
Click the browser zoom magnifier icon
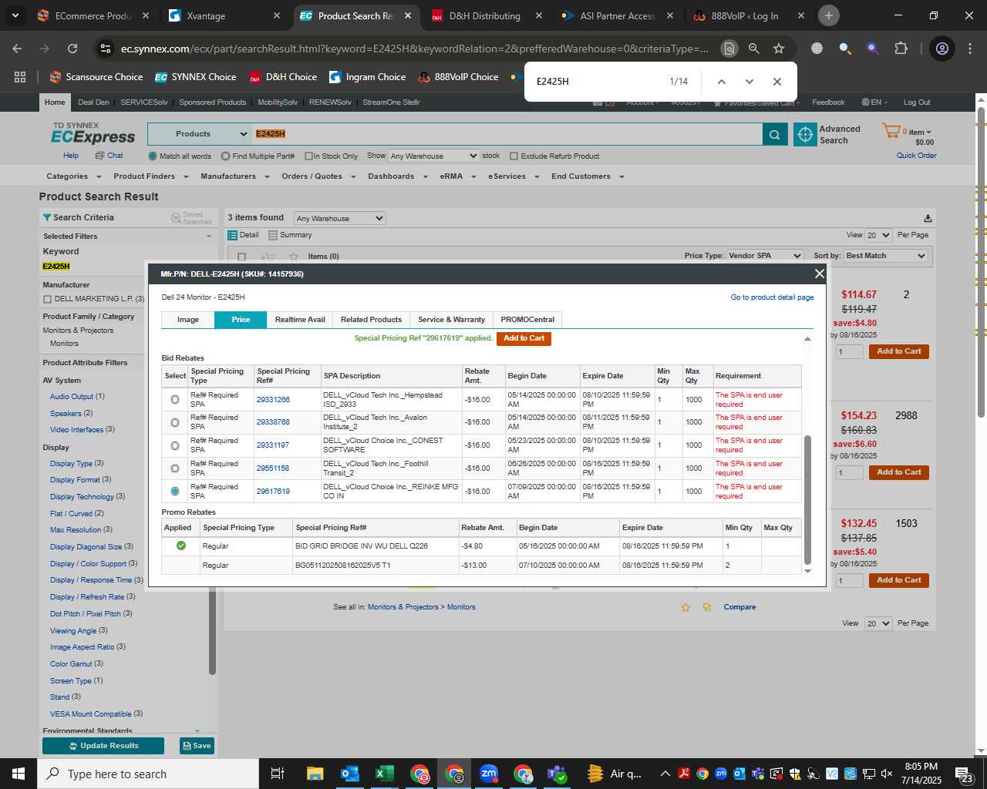(754, 49)
